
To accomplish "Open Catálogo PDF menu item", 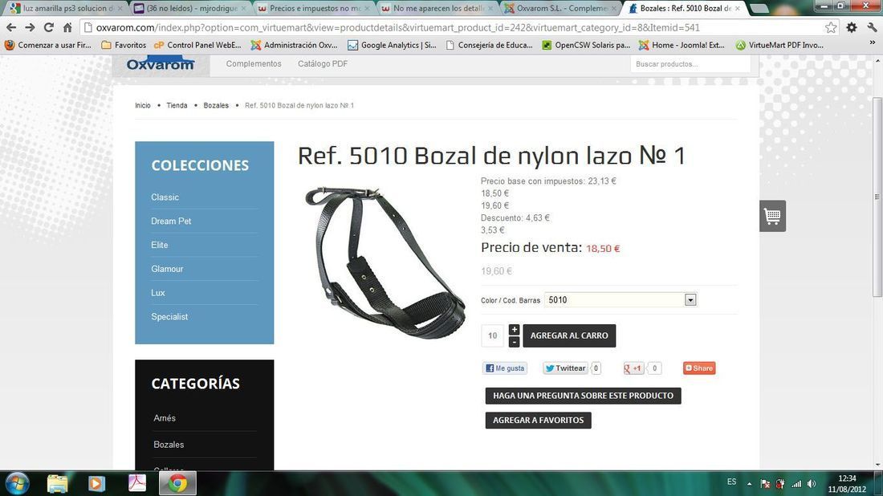I will pyautogui.click(x=323, y=63).
